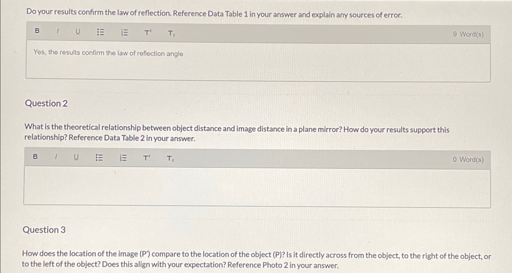Toggle superscript mode in Question 2 toolbar
This screenshot has width=512, height=273.
146,157
